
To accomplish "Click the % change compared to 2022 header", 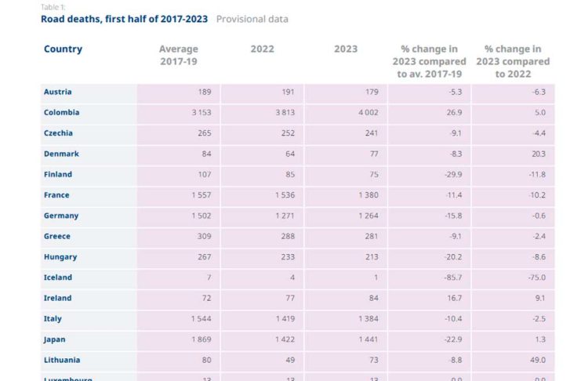I will (x=513, y=61).
